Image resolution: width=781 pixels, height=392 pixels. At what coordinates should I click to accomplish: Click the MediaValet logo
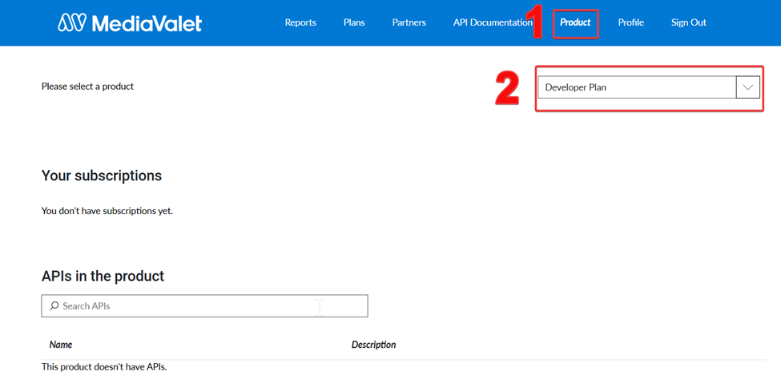click(x=130, y=23)
